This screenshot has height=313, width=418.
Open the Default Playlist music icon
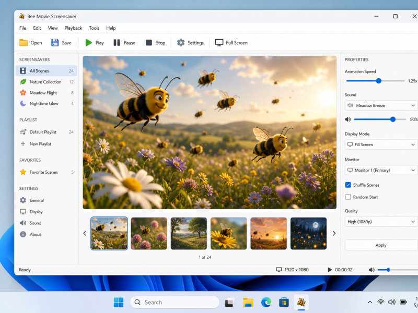(x=23, y=132)
